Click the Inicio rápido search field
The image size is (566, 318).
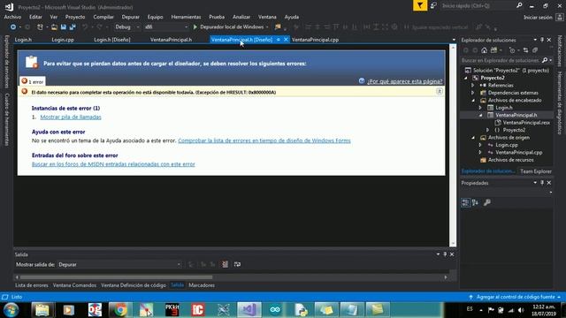(x=478, y=6)
